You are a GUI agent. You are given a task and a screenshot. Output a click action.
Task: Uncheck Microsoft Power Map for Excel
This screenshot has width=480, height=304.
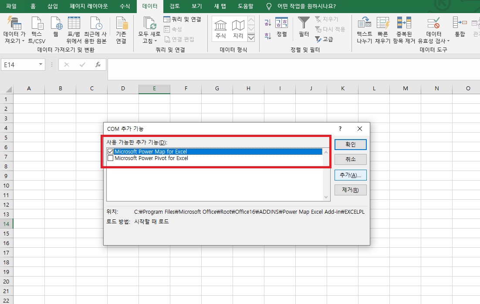tap(111, 151)
